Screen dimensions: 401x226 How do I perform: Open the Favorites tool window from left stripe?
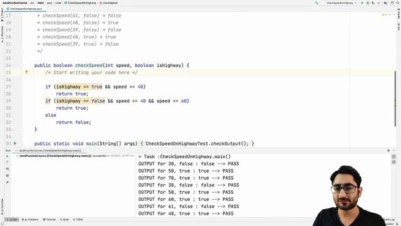[x=2, y=207]
